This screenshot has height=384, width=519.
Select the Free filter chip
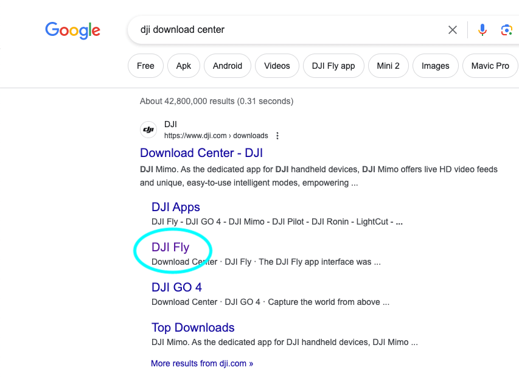[145, 66]
